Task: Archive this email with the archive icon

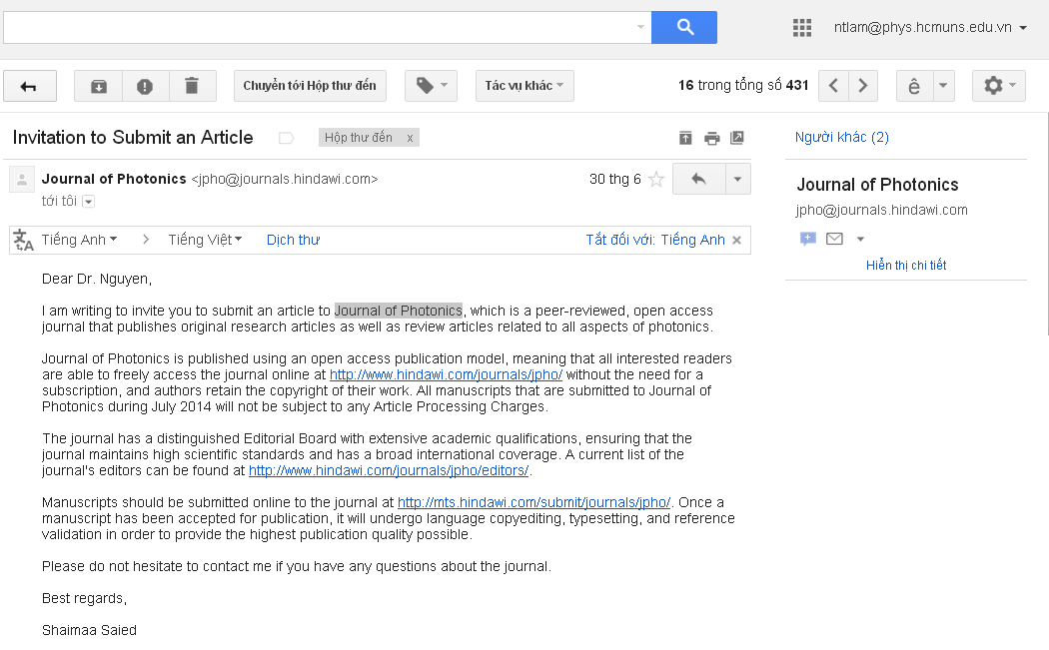Action: pos(98,86)
